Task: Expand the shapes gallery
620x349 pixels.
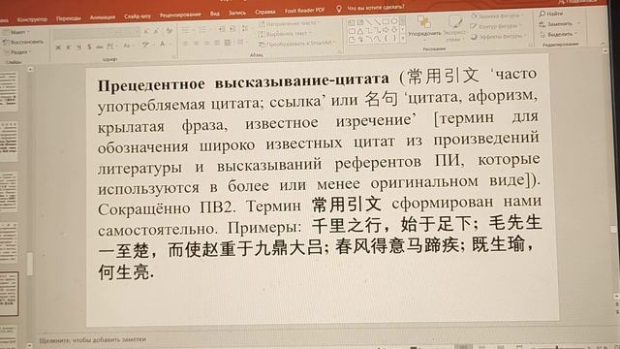Action: tap(403, 39)
